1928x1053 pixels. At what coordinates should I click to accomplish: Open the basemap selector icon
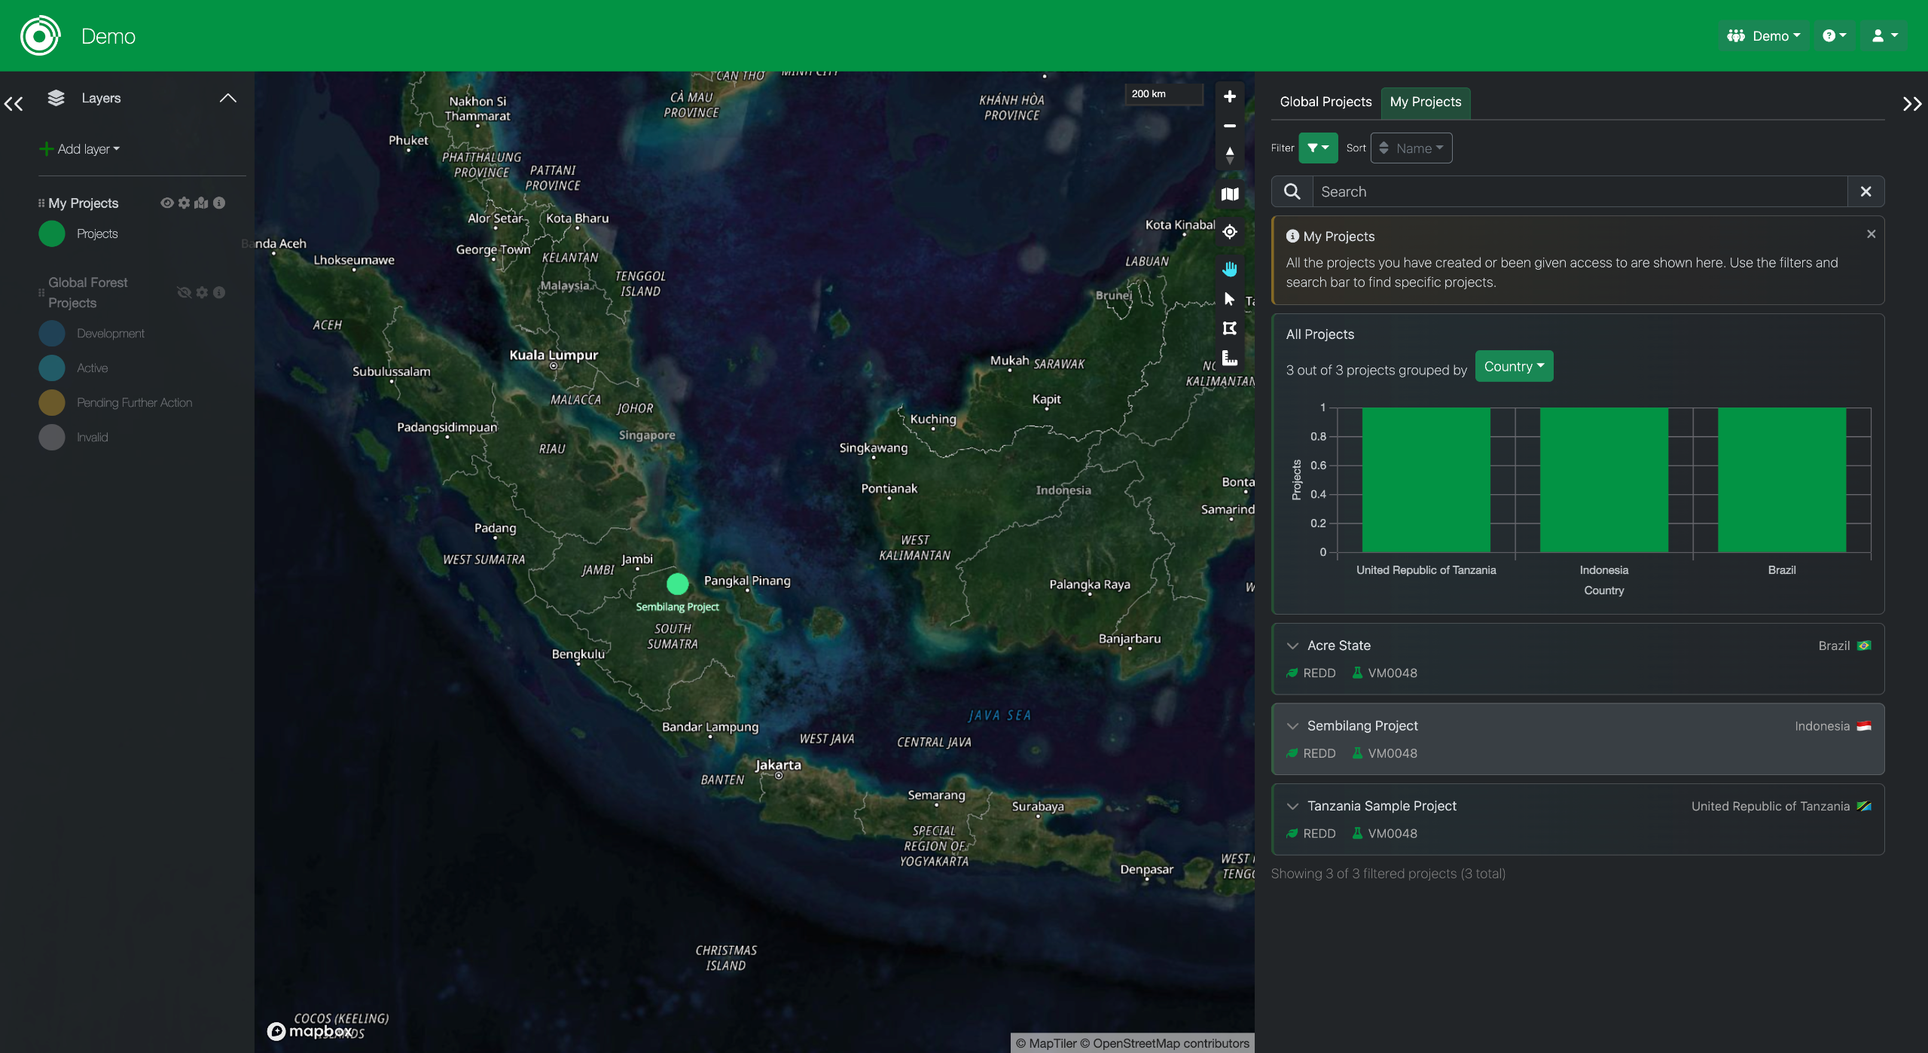click(1229, 194)
